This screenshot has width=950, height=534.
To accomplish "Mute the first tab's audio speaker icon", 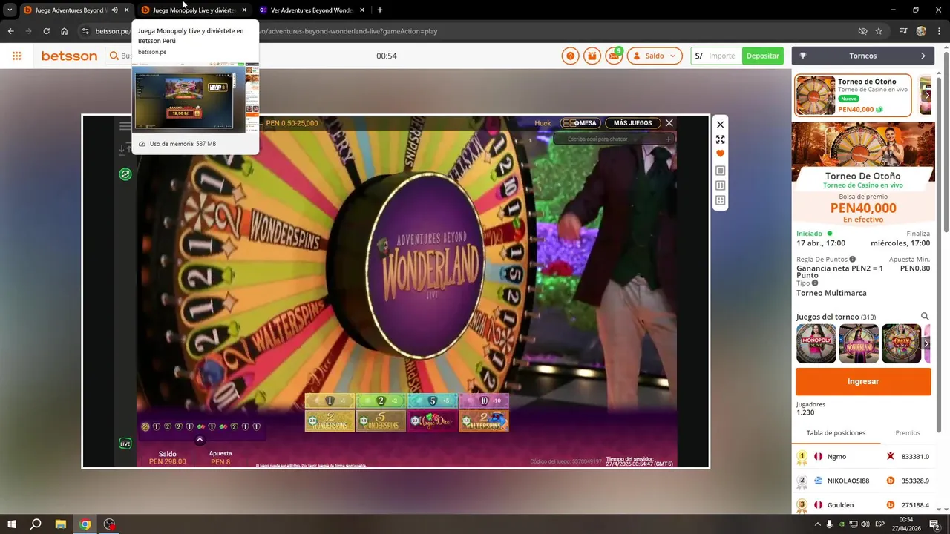I will click(x=114, y=10).
